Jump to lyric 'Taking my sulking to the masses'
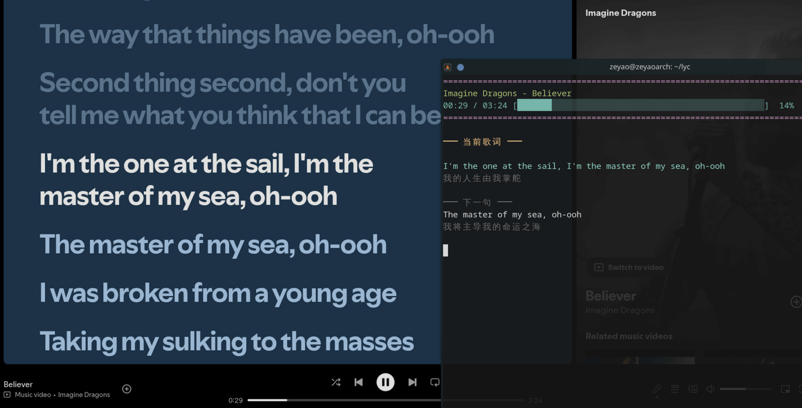This screenshot has height=408, width=802. 226,341
